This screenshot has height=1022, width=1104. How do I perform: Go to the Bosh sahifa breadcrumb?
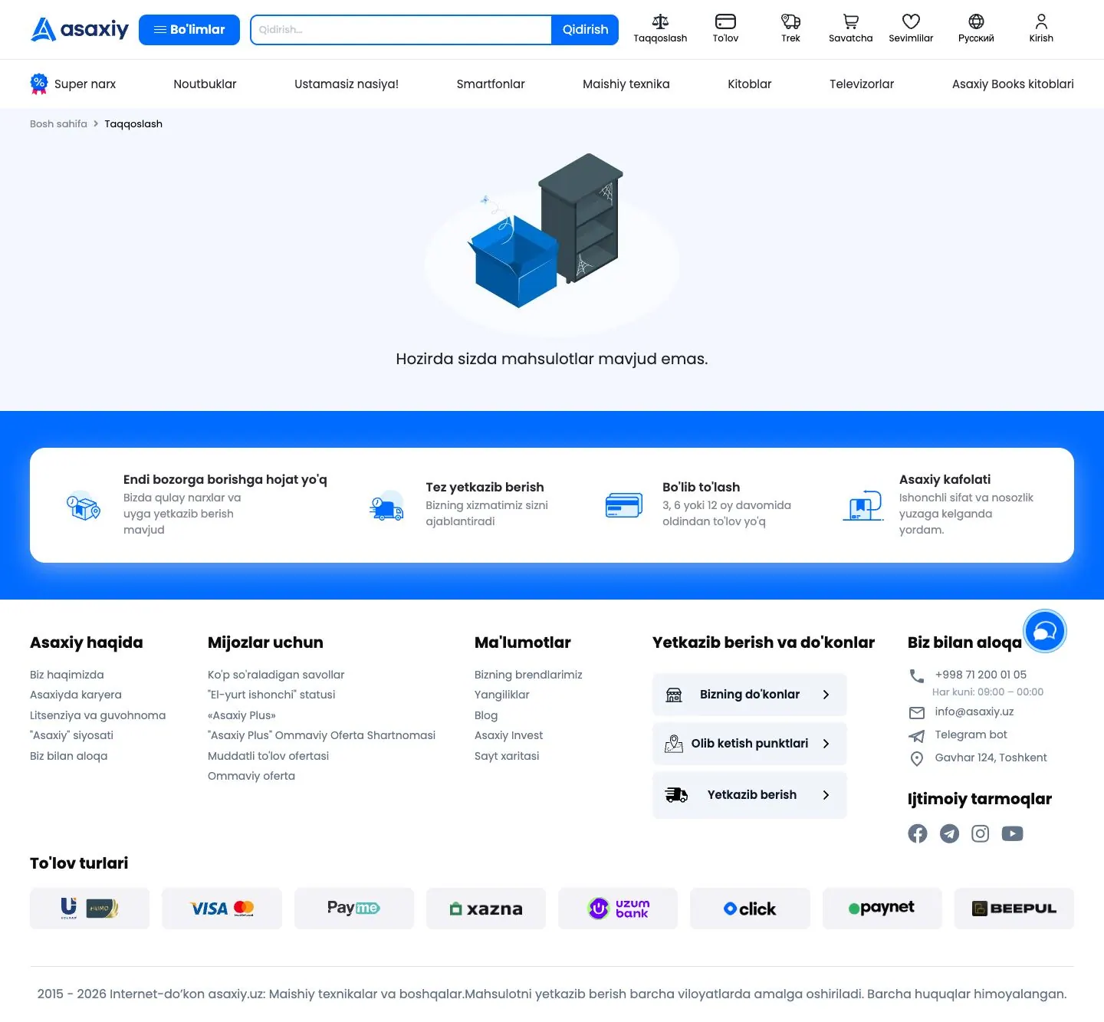[x=58, y=123]
